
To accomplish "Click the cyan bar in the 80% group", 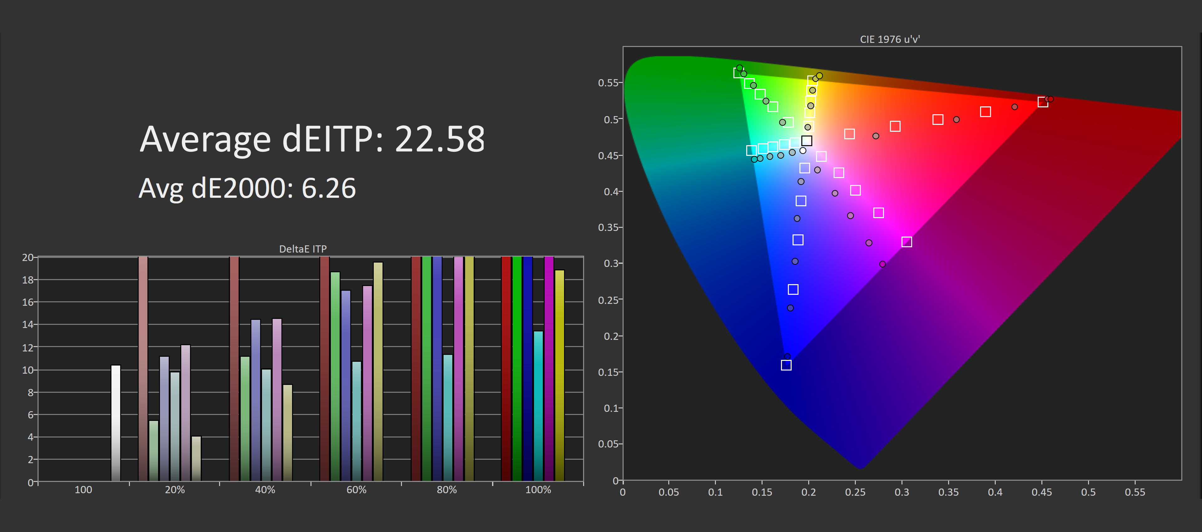I will [x=448, y=418].
